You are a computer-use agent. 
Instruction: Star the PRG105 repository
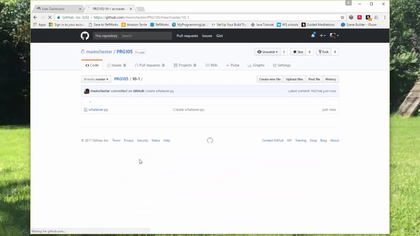298,52
